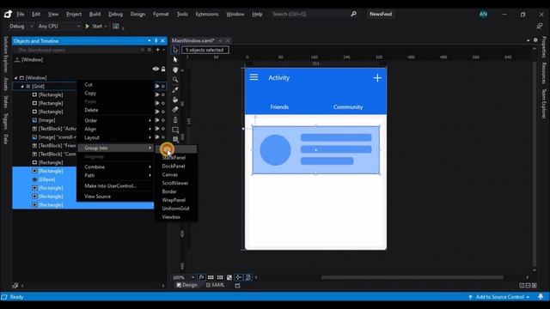This screenshot has width=550, height=309.
Task: Toggle lock circle for [Grid] row
Action: click(x=162, y=86)
